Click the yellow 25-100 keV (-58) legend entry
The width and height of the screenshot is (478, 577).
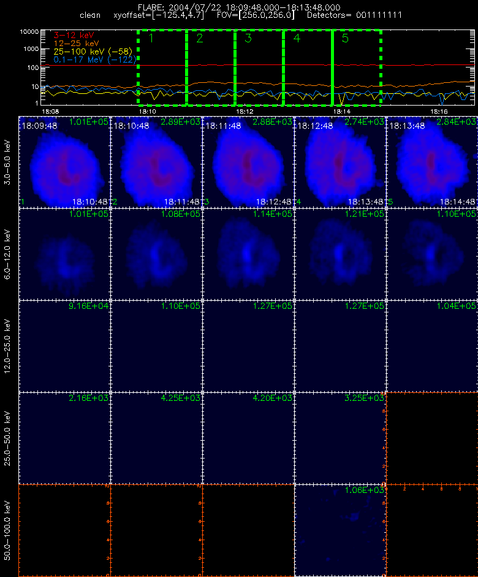[x=93, y=52]
